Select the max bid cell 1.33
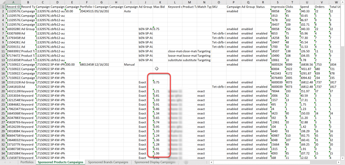The height and width of the screenshot is (165, 345). click(x=160, y=131)
